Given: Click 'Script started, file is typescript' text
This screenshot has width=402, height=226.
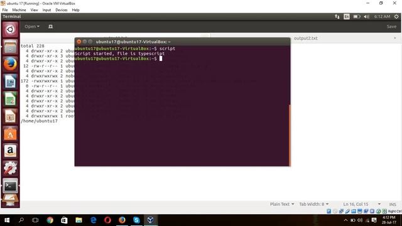Looking at the screenshot, I should point(120,53).
